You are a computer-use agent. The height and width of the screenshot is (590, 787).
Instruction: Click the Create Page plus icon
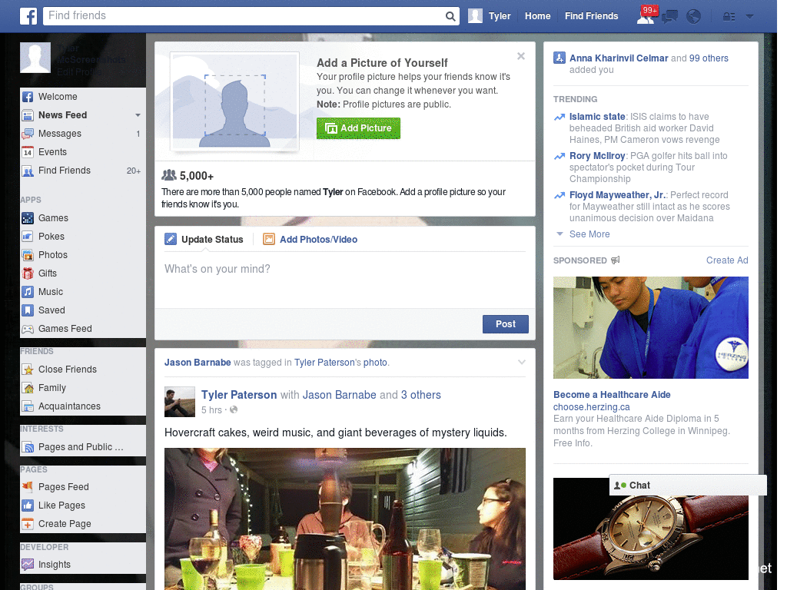tap(28, 524)
